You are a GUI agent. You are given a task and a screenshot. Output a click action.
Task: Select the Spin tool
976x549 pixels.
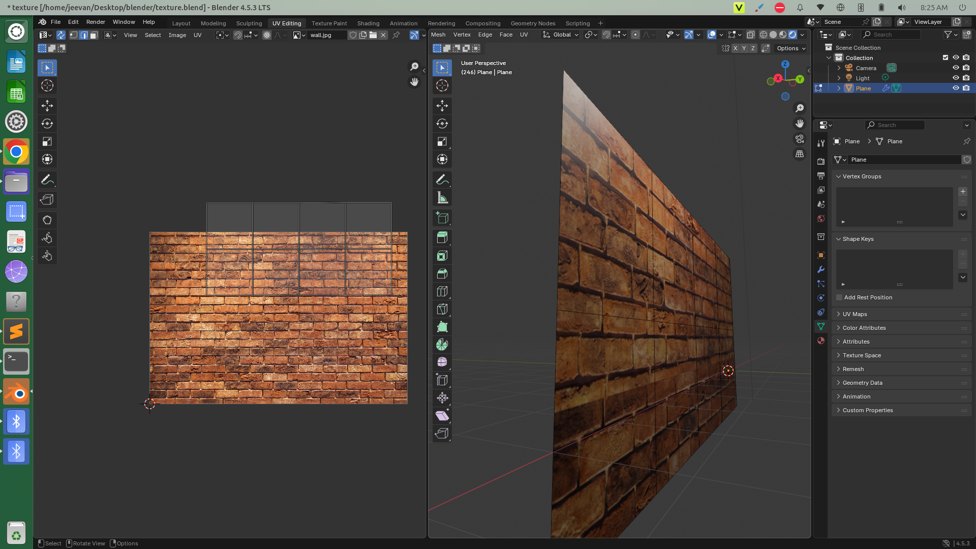(x=442, y=344)
